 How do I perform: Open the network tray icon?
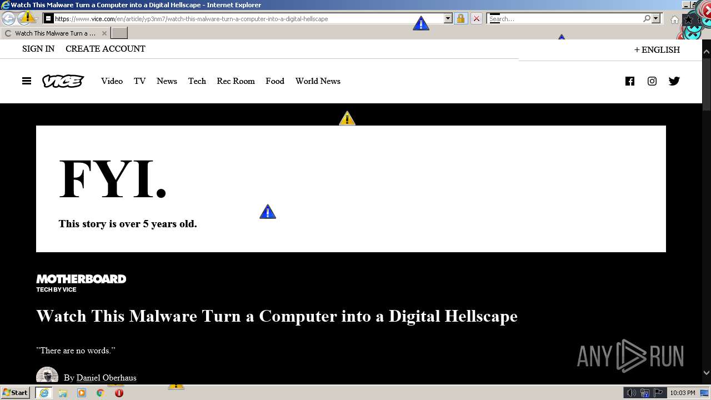pyautogui.click(x=645, y=393)
